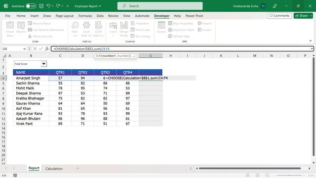This screenshot has width=316, height=178.
Task: Click XML Import
Action: pyautogui.click(x=204, y=23)
